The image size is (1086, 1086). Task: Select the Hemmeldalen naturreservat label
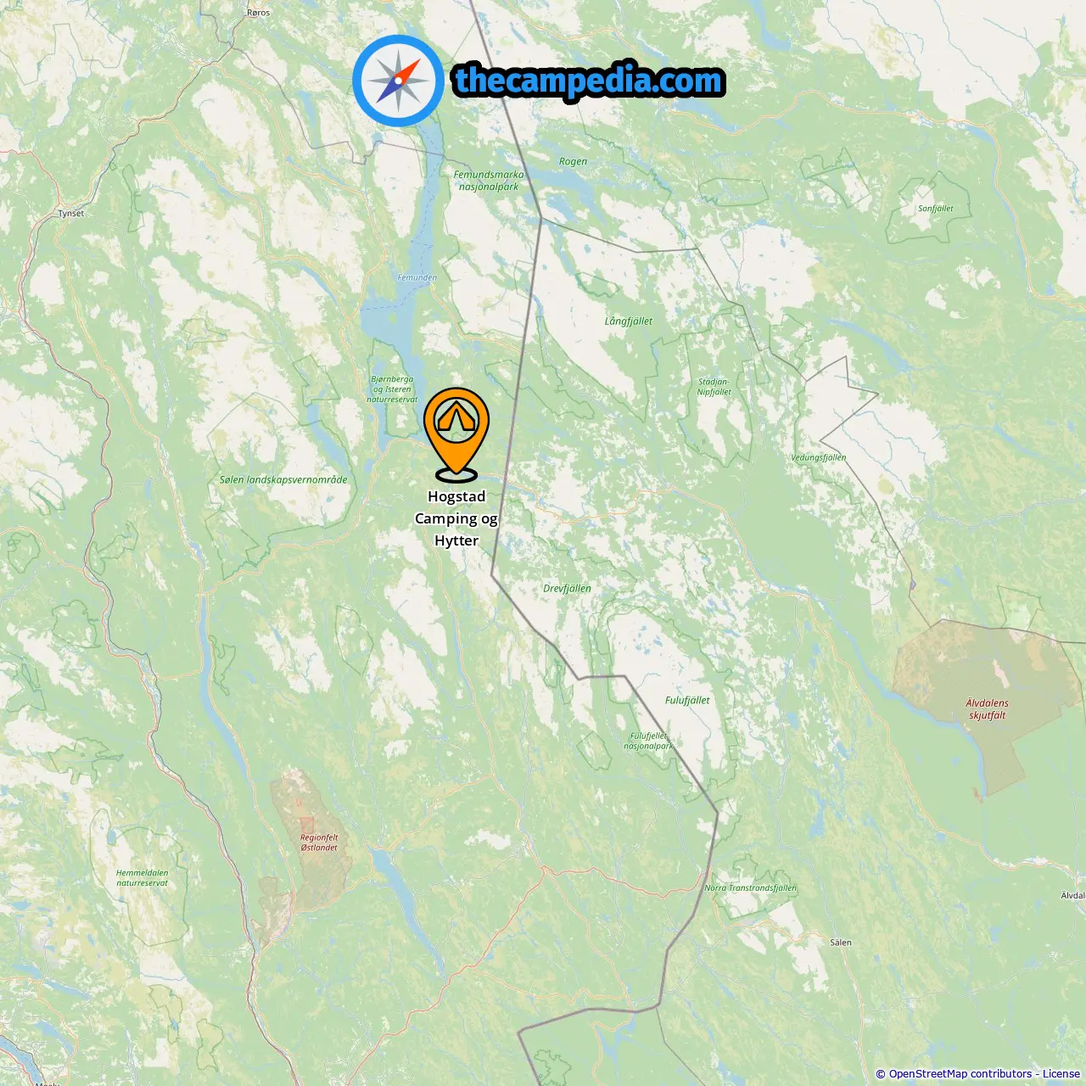[143, 877]
